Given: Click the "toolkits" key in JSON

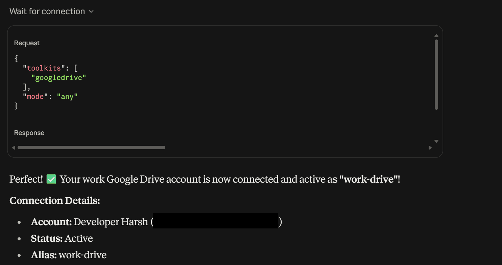Looking at the screenshot, I should [x=42, y=68].
